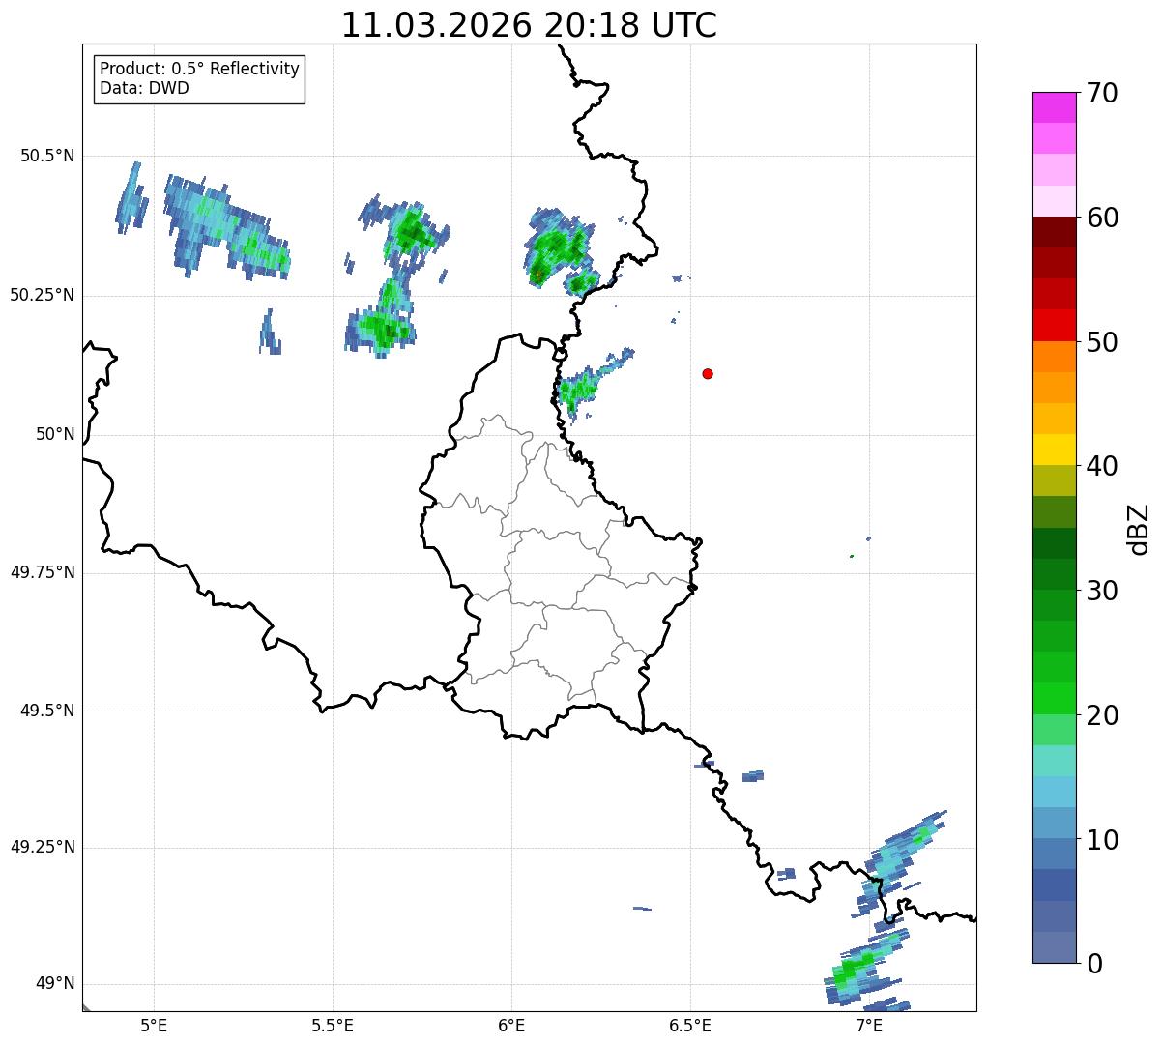Click the 49°N latitude label
Viewport: 1162px width, 1045px height.
(x=55, y=983)
